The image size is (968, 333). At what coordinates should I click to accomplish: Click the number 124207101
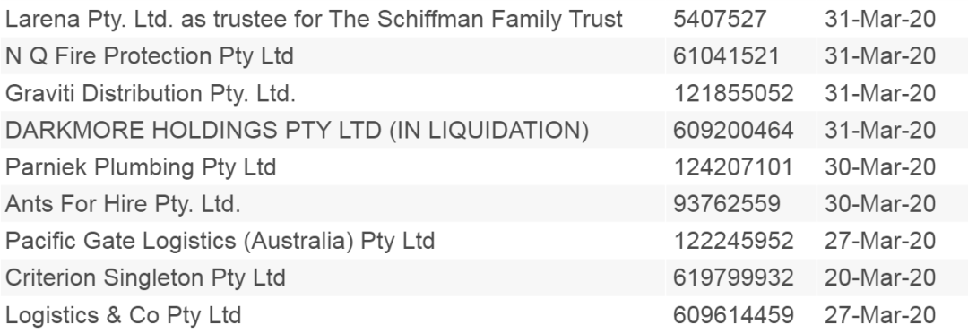click(733, 167)
